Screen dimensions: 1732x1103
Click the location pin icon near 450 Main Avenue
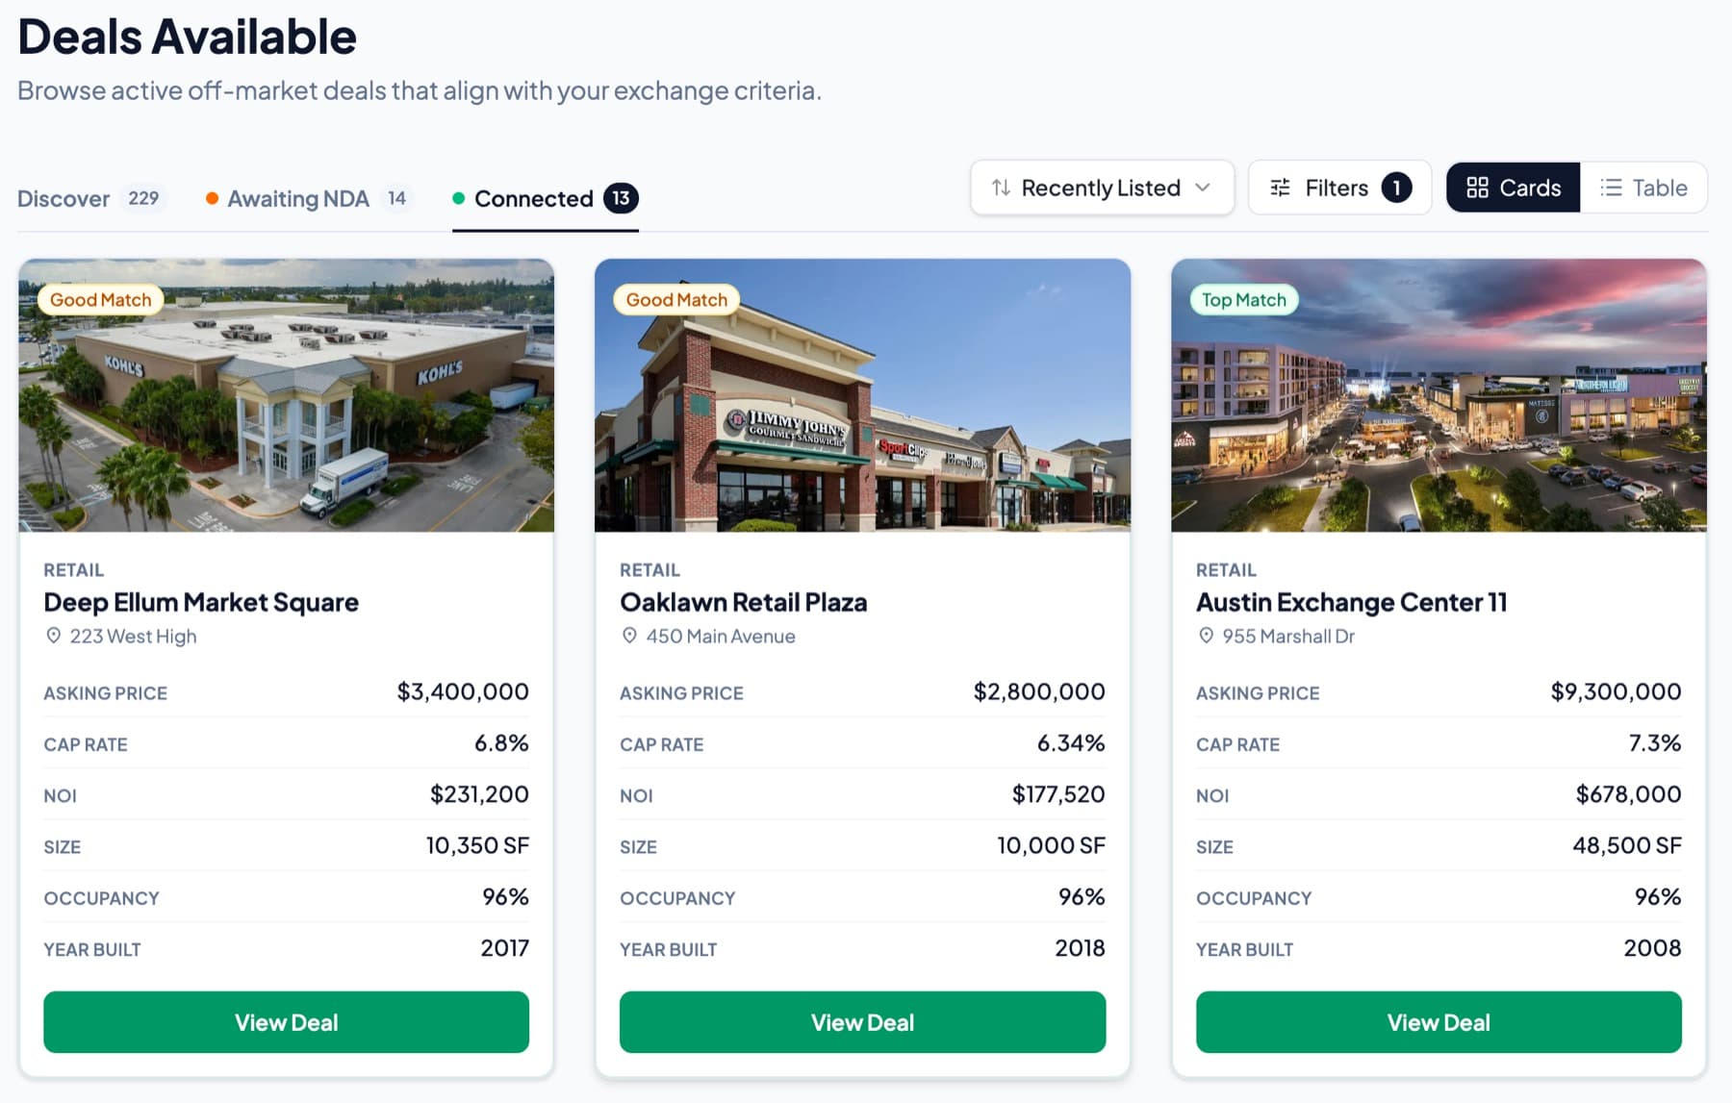tap(630, 636)
